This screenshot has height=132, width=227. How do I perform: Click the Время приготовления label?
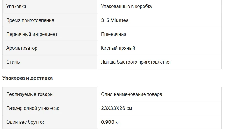tap(30, 20)
